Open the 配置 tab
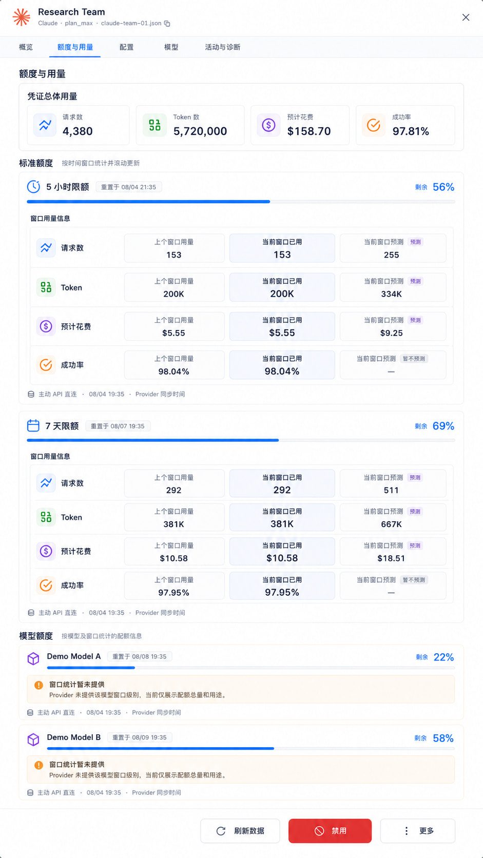The image size is (483, 858). coord(126,47)
